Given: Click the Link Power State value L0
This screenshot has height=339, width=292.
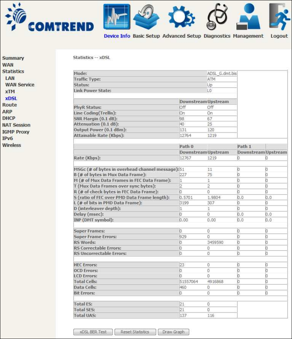Looking at the screenshot, I should pyautogui.click(x=209, y=91).
